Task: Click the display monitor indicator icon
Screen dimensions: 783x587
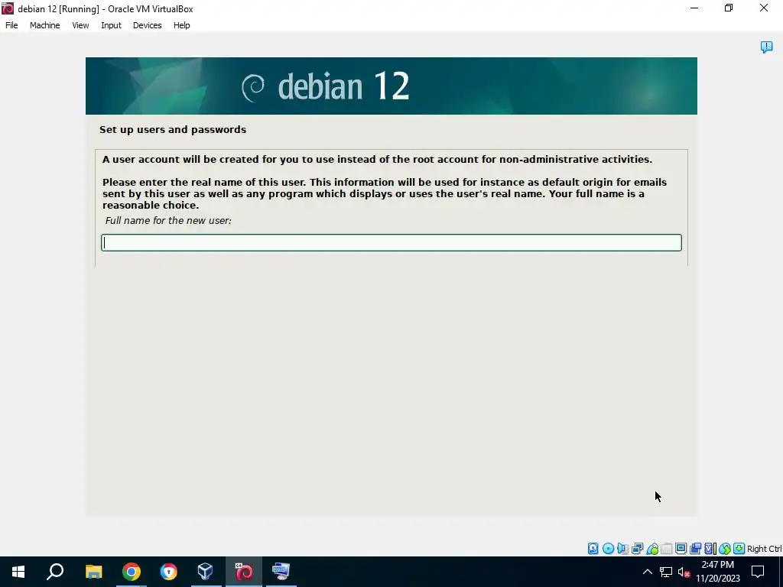Action: pyautogui.click(x=681, y=549)
